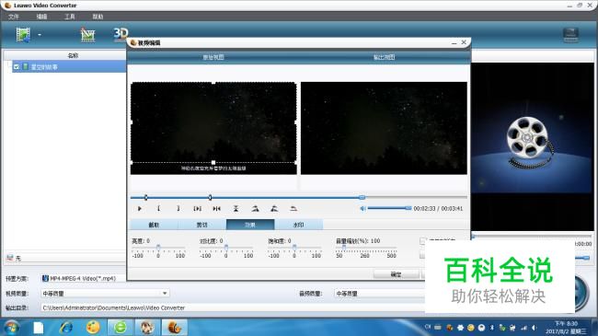This screenshot has width=598, height=336.
Task: Click the white document taskbar icon
Action: [39, 328]
